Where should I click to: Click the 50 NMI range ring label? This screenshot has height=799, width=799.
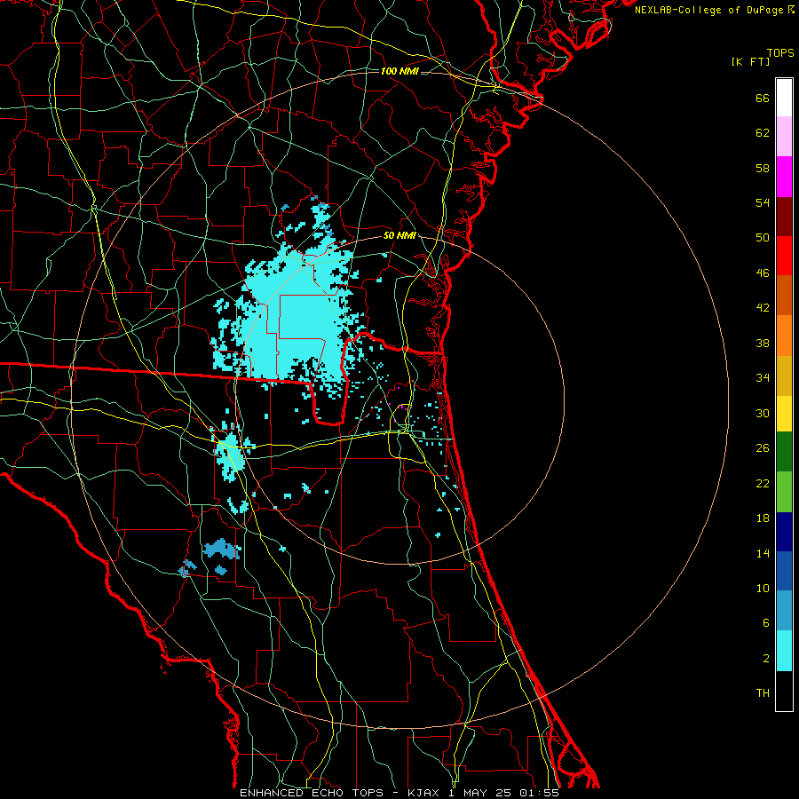point(399,235)
